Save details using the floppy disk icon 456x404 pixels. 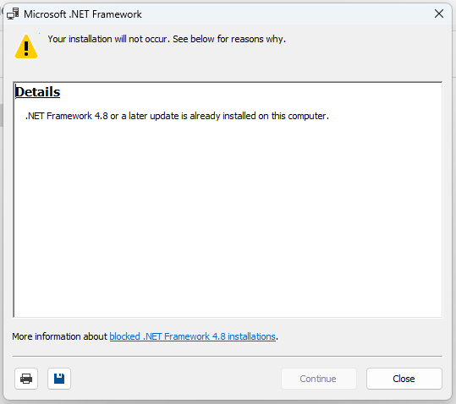pyautogui.click(x=59, y=379)
